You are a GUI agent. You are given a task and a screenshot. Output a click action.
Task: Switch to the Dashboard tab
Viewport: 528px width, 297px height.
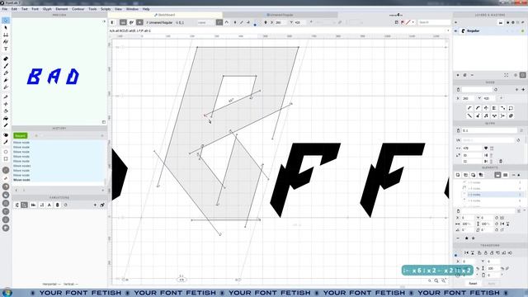pyautogui.click(x=165, y=15)
